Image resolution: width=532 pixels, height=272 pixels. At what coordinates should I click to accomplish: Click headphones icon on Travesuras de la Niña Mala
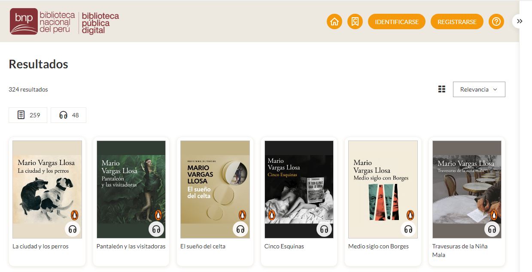tap(492, 229)
